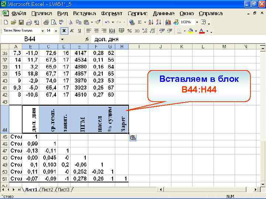Screen dimensions: 266x199
Task: Sort ascending with the А-Я icon
Action: pyautogui.click(x=151, y=22)
